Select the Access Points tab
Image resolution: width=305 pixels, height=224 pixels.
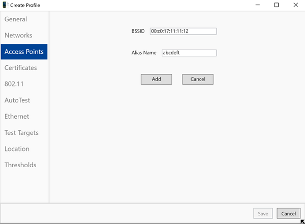[24, 52]
